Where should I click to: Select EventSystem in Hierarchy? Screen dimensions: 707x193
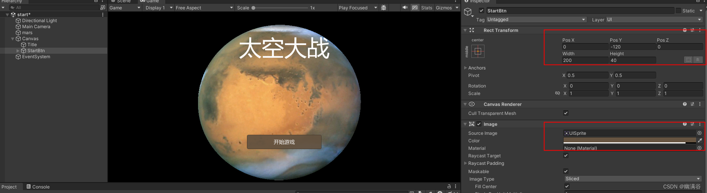[36, 57]
